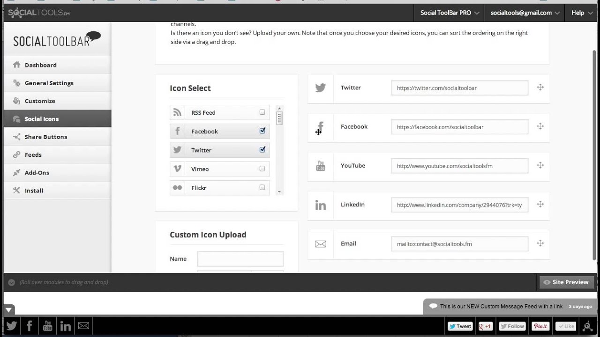This screenshot has height=337, width=600.
Task: Click the LinkedIn row drag handle
Action: coord(540,204)
